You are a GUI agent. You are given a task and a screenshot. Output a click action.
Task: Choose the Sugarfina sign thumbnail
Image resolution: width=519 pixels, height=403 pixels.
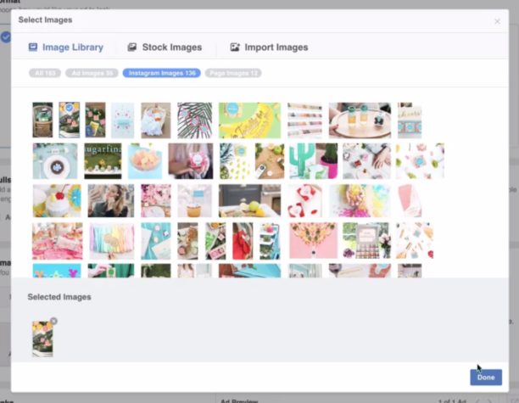(x=103, y=161)
